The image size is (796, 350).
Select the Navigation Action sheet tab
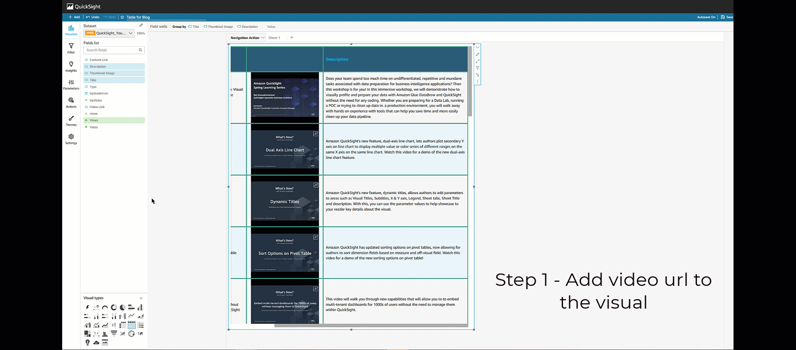245,38
